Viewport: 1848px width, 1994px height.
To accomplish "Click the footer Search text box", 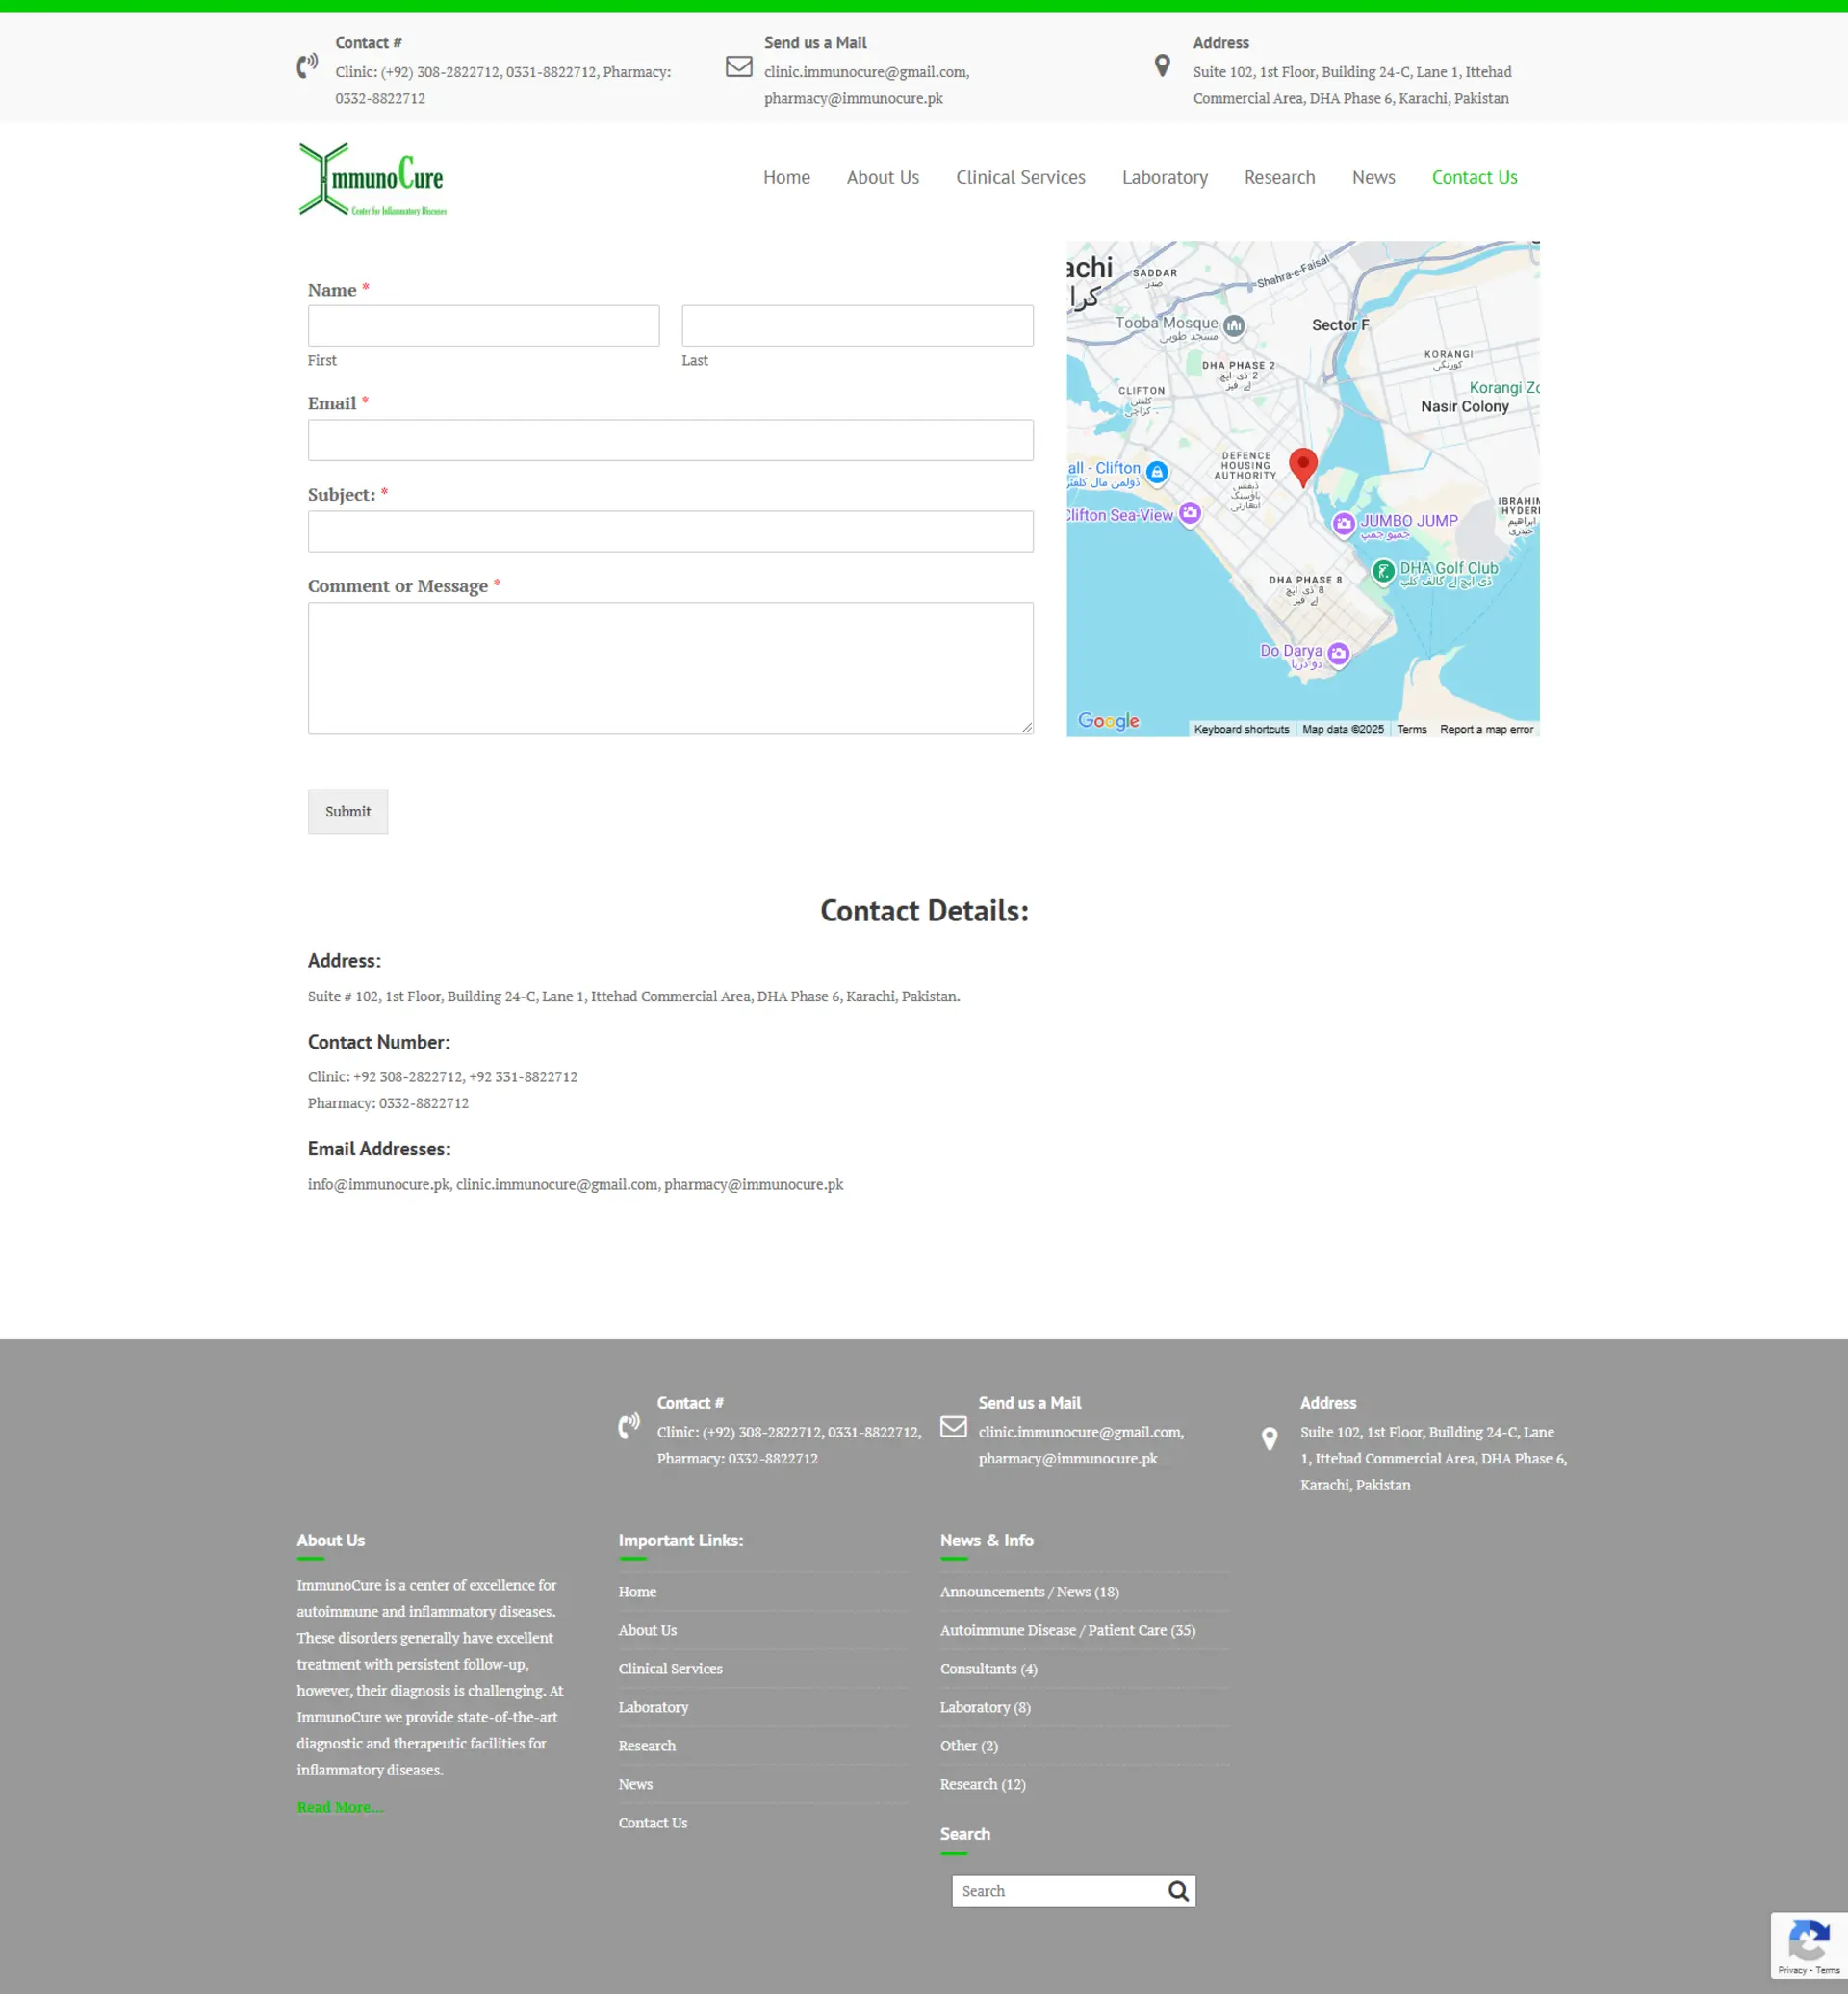I will [1056, 1890].
